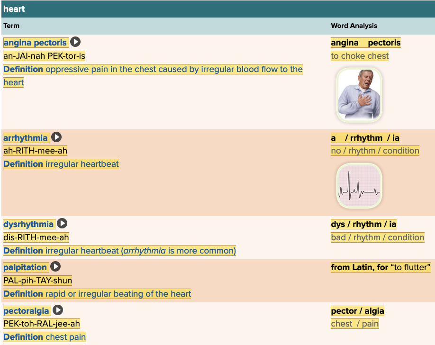Click the 'bad / rhythm / condition' meaning

(377, 237)
